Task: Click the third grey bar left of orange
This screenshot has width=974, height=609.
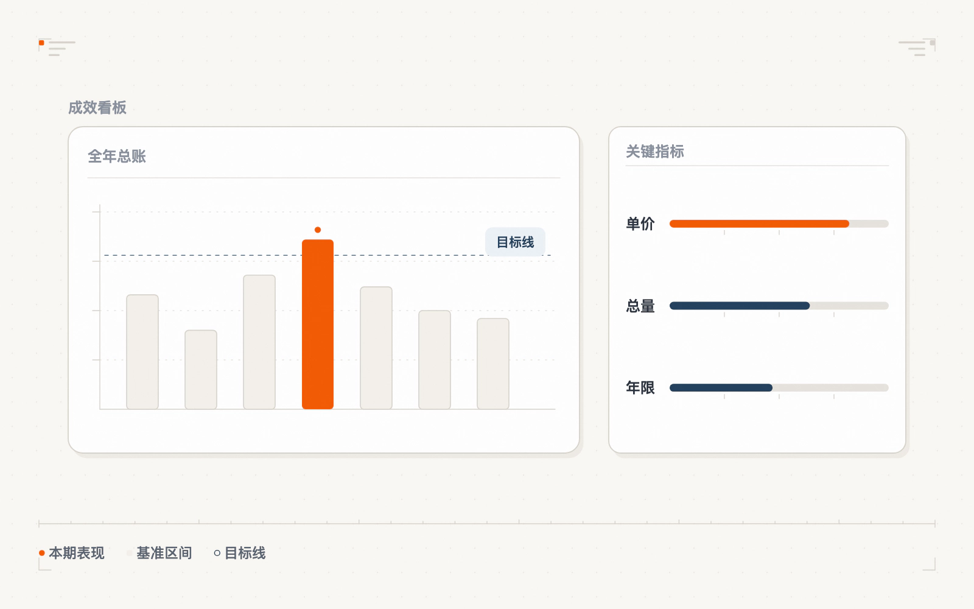Action: [259, 342]
